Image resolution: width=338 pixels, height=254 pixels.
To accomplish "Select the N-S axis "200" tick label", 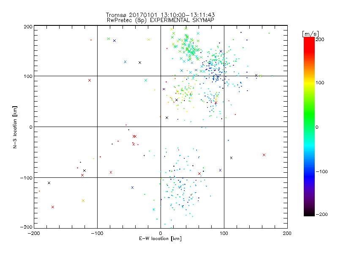I will 28,27.
